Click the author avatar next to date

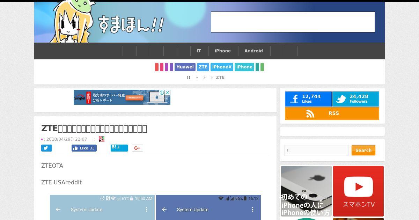pyautogui.click(x=102, y=139)
